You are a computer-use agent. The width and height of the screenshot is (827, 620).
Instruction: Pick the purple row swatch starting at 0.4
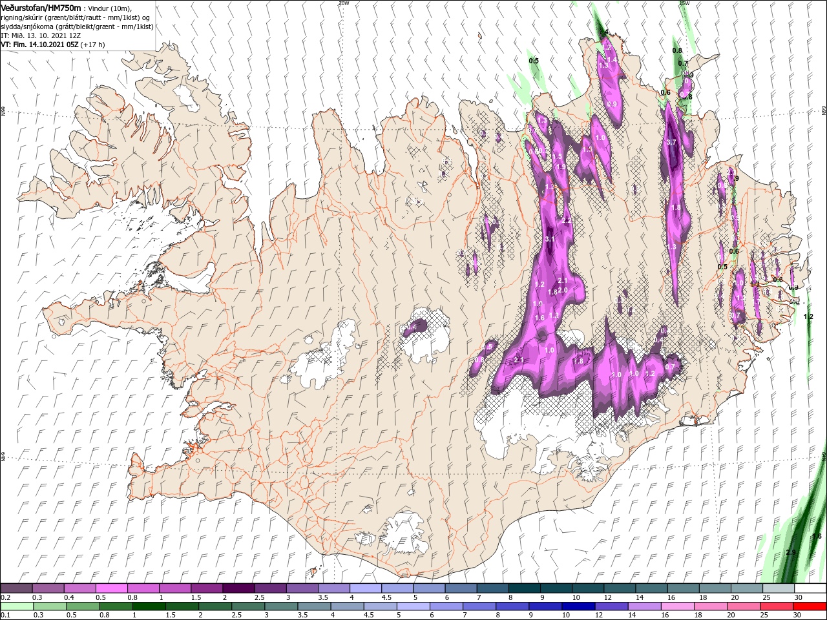tap(79, 588)
